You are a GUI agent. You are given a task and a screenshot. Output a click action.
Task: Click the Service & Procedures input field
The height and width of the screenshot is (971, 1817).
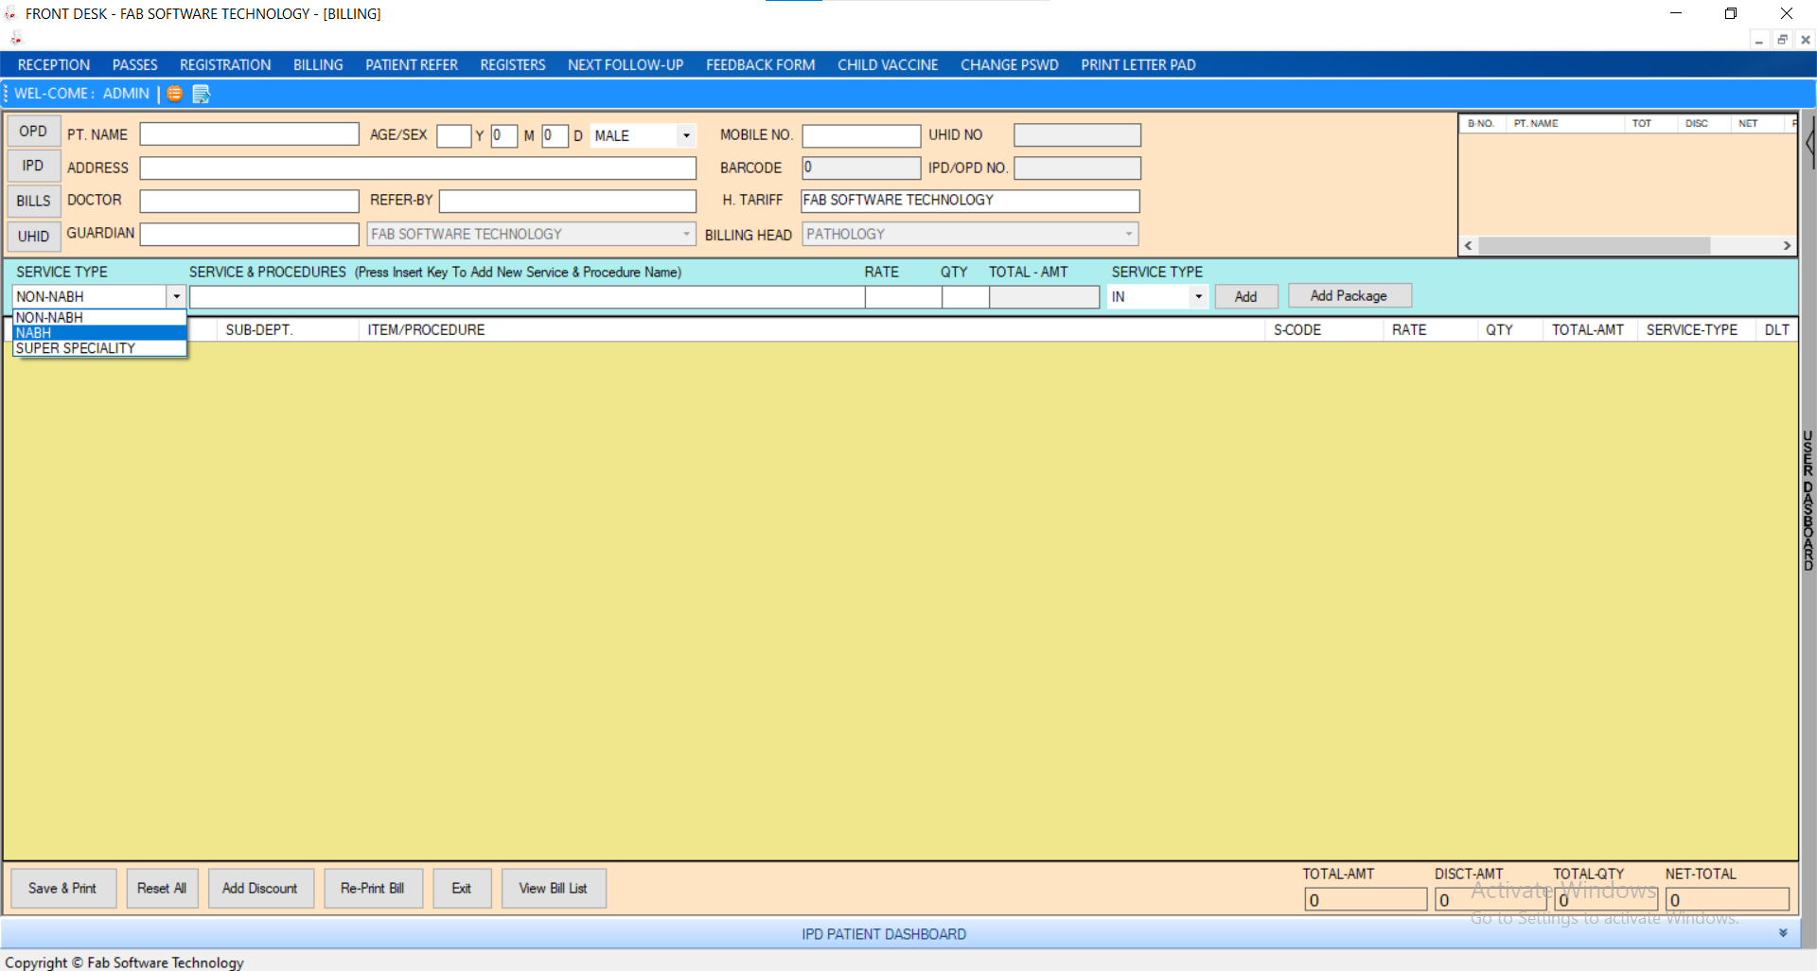pyautogui.click(x=527, y=297)
